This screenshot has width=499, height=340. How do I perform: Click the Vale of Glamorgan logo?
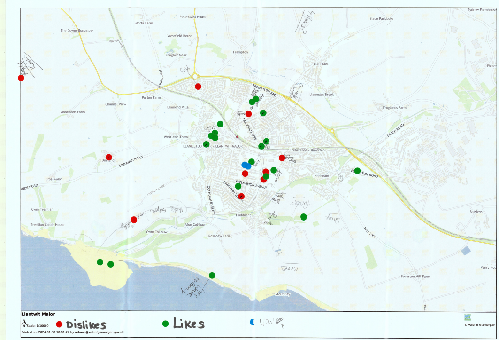[468, 317]
